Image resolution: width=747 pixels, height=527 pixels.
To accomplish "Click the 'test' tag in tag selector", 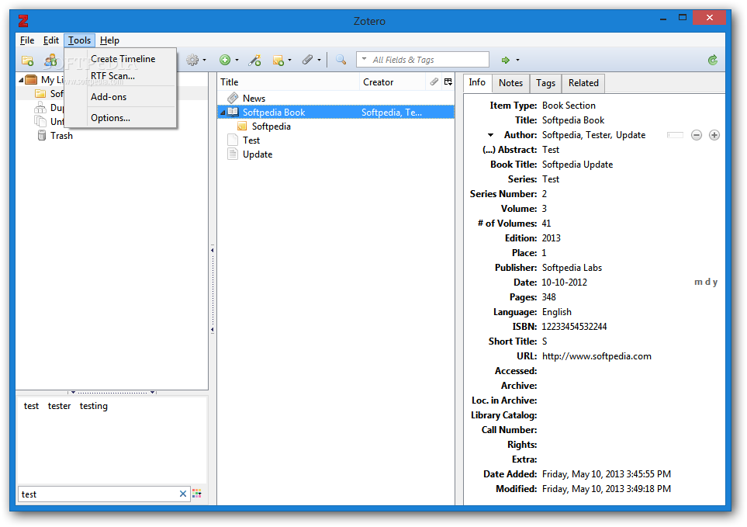I will (32, 406).
